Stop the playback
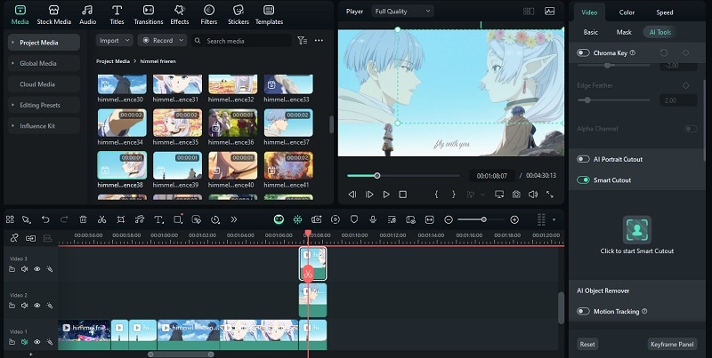This screenshot has width=712, height=358. point(402,195)
